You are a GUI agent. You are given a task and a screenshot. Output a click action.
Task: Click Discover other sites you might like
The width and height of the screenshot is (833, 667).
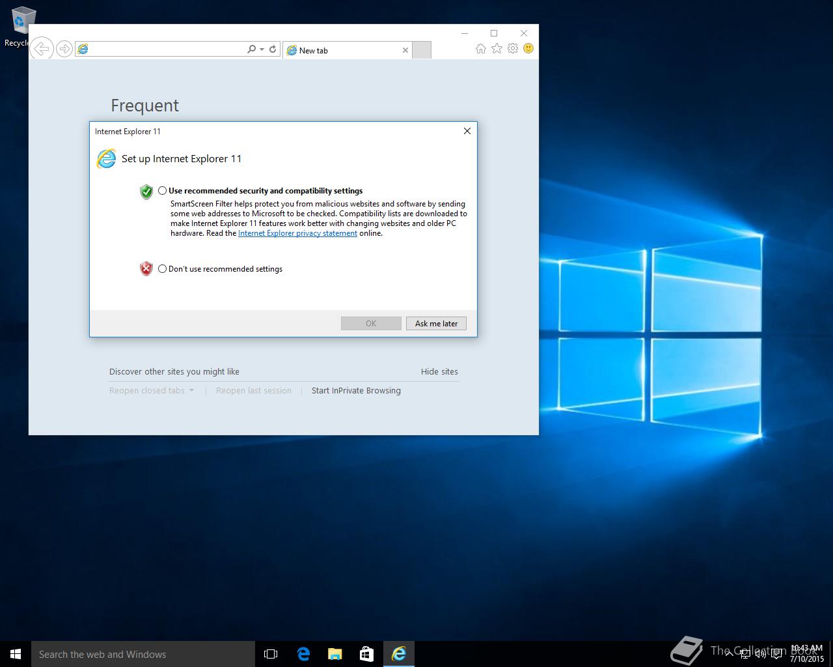click(x=174, y=371)
